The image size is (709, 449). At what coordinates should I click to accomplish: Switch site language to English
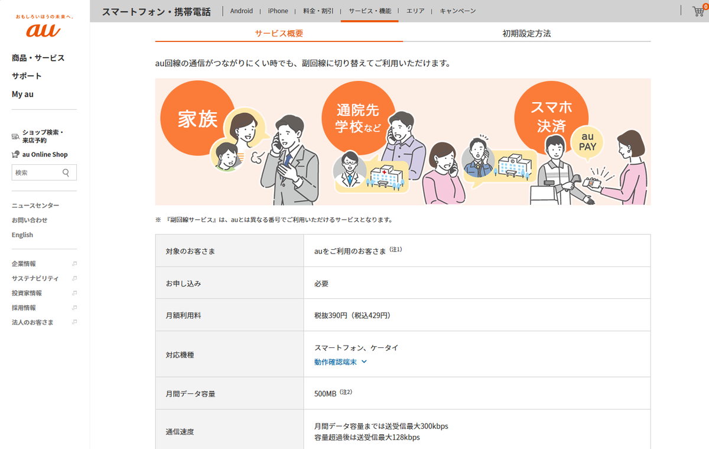pyautogui.click(x=22, y=235)
